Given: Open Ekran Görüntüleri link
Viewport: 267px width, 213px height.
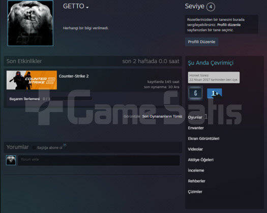Looking at the screenshot, I should click(x=203, y=138).
